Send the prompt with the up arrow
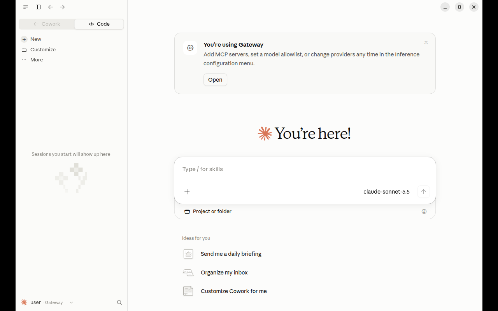Screen dimensions: 498x311 (x=424, y=192)
